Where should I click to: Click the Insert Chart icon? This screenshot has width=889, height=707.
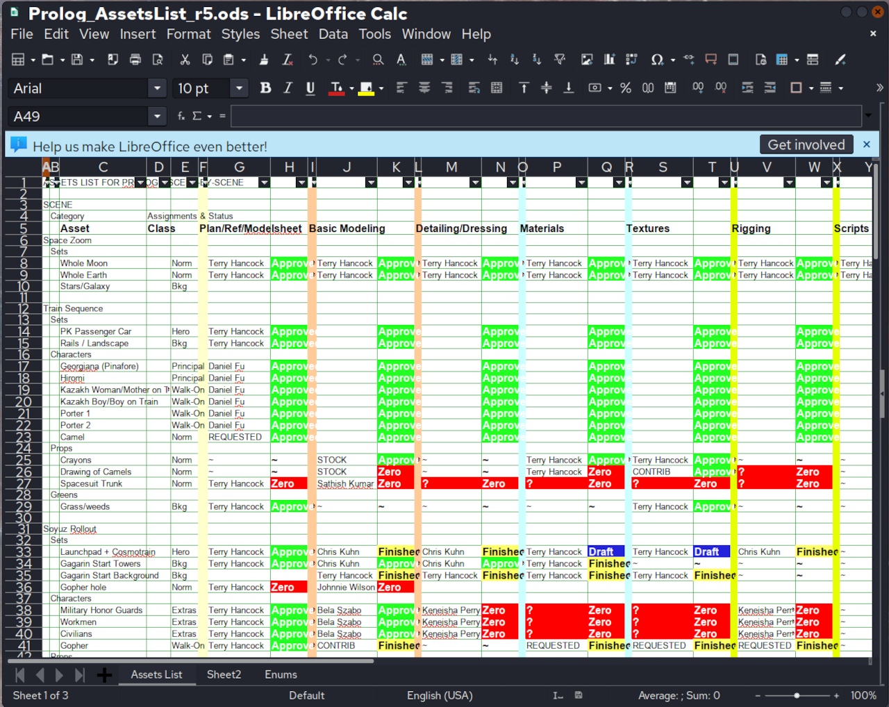click(609, 60)
